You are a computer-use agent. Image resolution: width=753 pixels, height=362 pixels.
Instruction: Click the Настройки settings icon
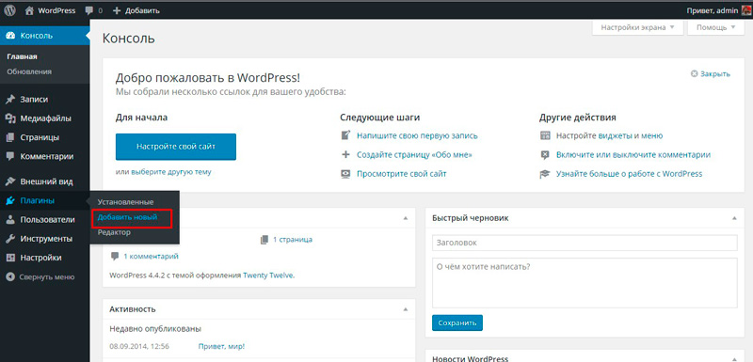10,258
